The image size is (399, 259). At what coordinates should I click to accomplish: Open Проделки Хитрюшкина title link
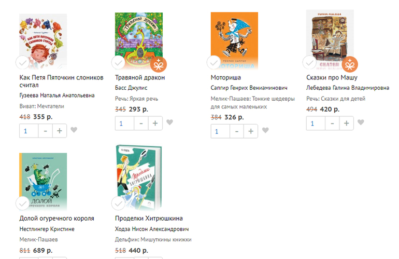(x=149, y=219)
